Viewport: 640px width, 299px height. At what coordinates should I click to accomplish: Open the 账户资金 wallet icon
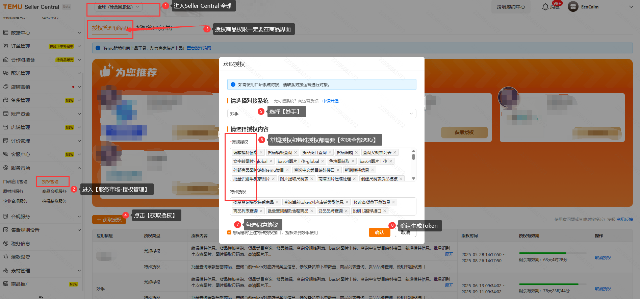pyautogui.click(x=6, y=114)
